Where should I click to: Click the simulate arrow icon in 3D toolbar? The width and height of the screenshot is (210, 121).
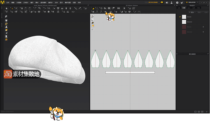pyautogui.click(x=7, y=8)
